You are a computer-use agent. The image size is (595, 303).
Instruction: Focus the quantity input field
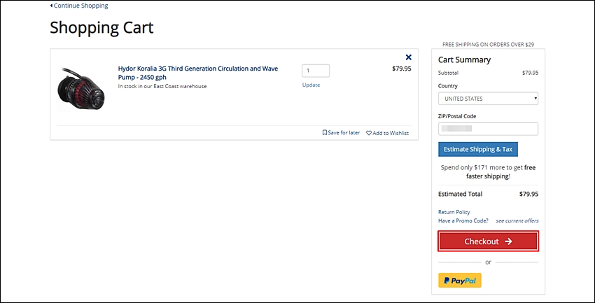point(316,71)
